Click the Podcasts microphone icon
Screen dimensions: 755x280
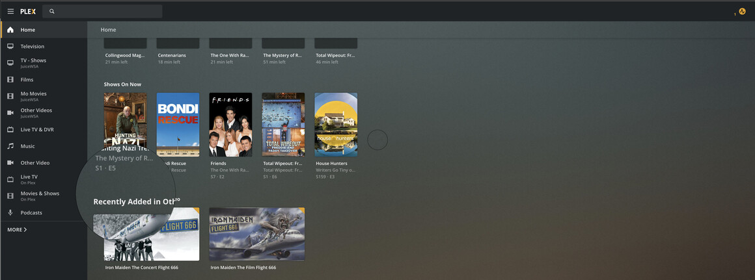click(x=10, y=213)
